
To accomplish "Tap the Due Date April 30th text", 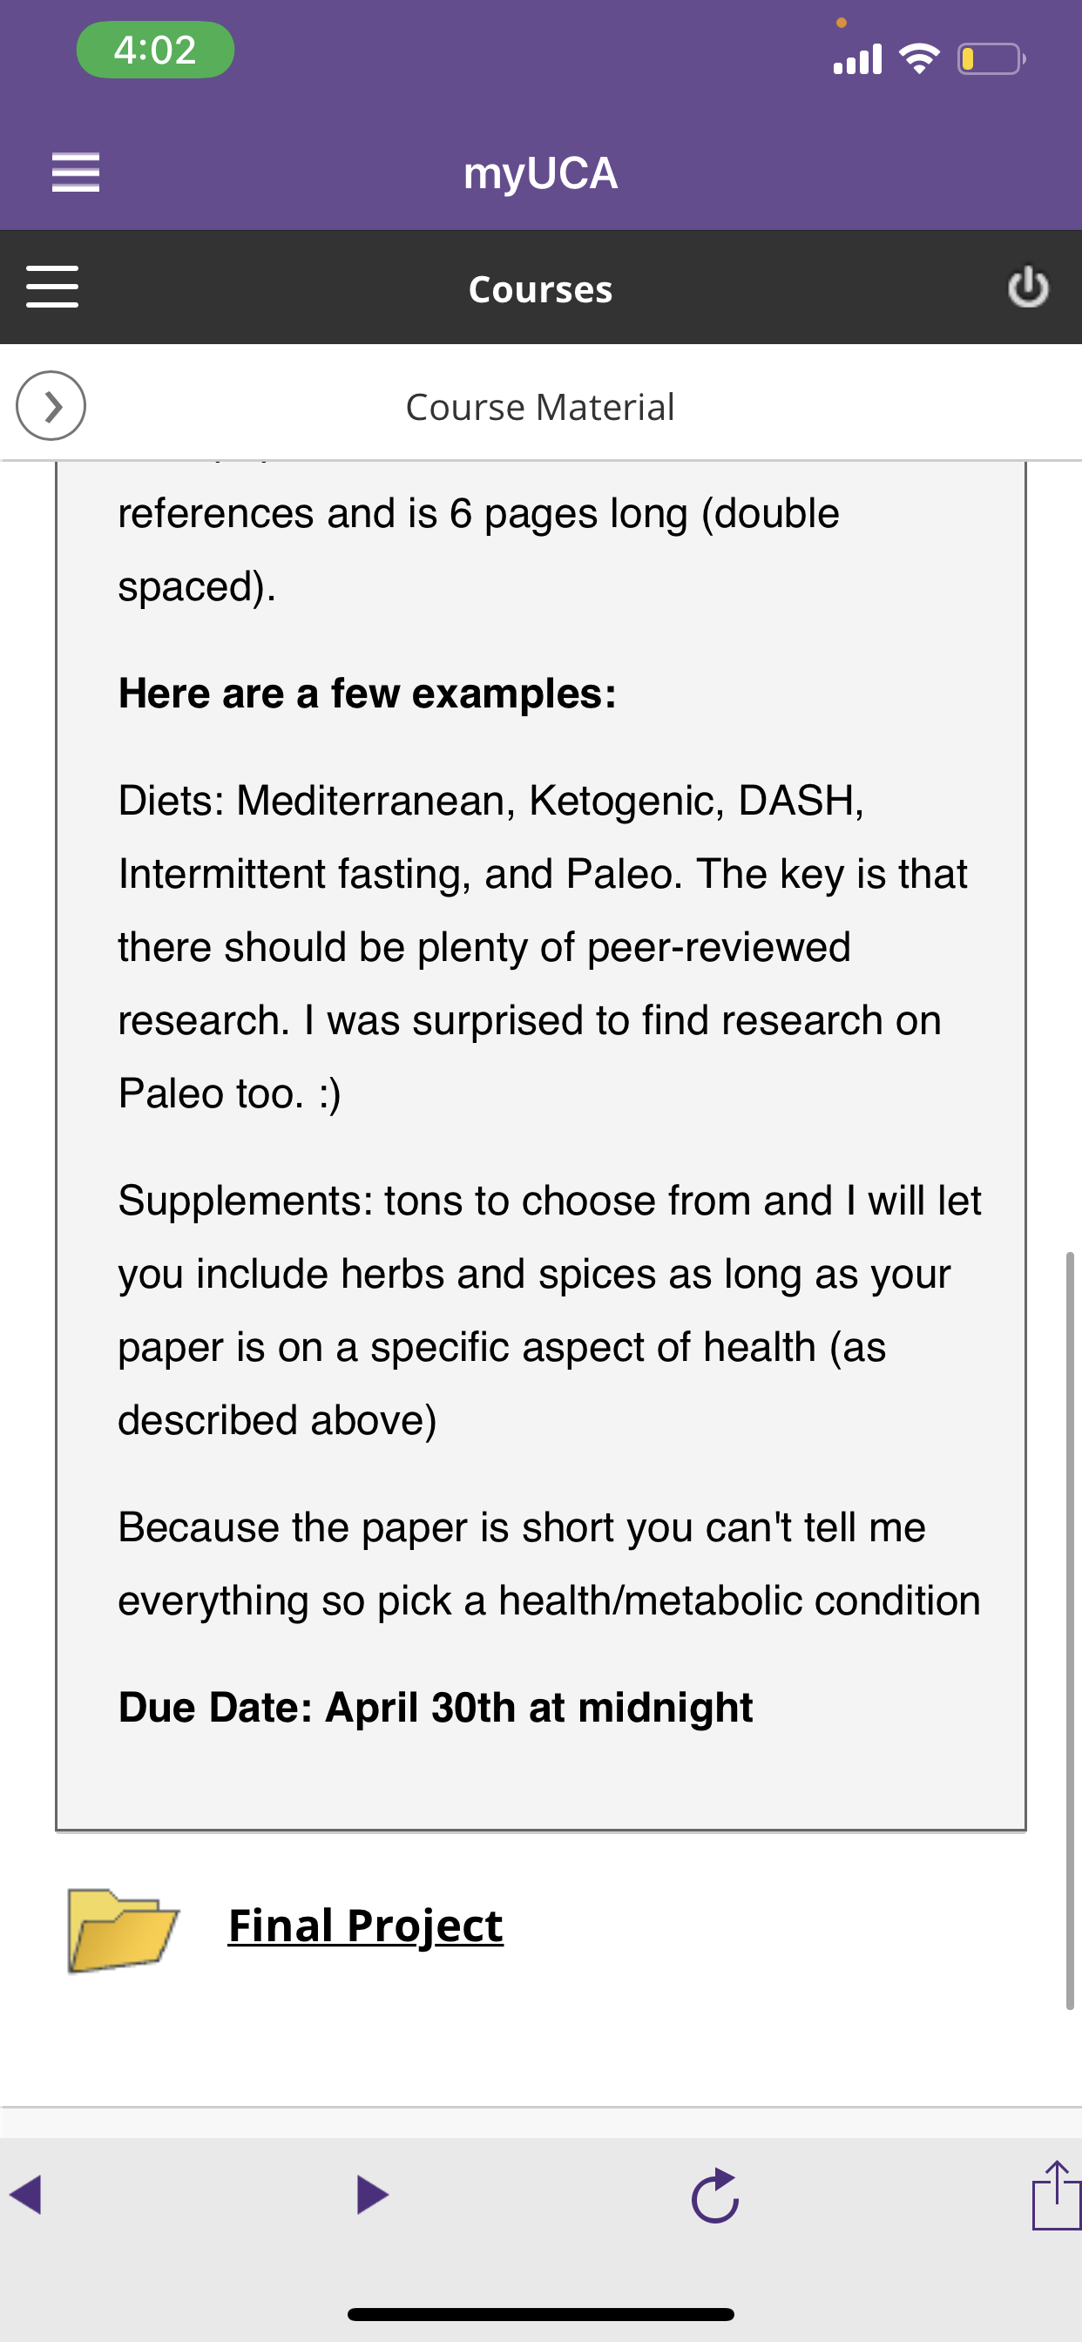I will click(x=436, y=1708).
